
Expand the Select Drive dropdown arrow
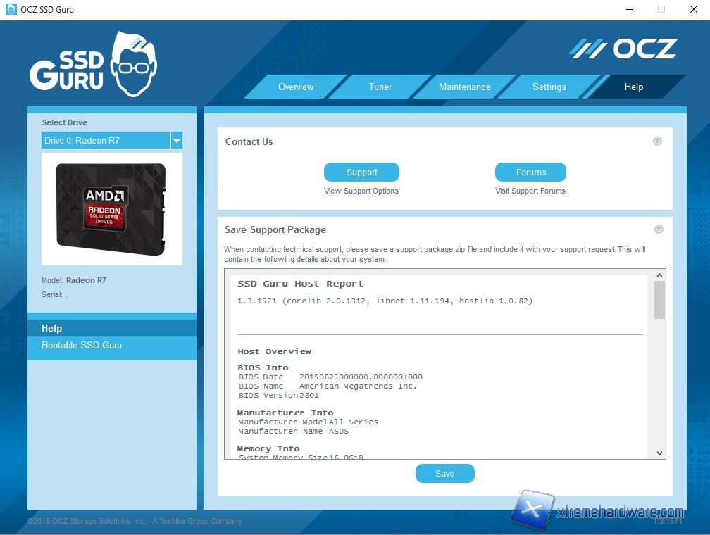click(x=176, y=141)
